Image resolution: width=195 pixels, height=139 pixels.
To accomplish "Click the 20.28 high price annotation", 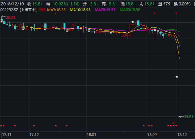I will tap(11, 18).
